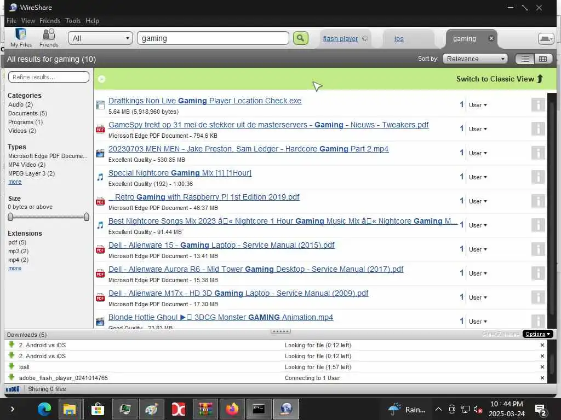The image size is (561, 420).
Task: Click more under Types
Action: point(15,182)
